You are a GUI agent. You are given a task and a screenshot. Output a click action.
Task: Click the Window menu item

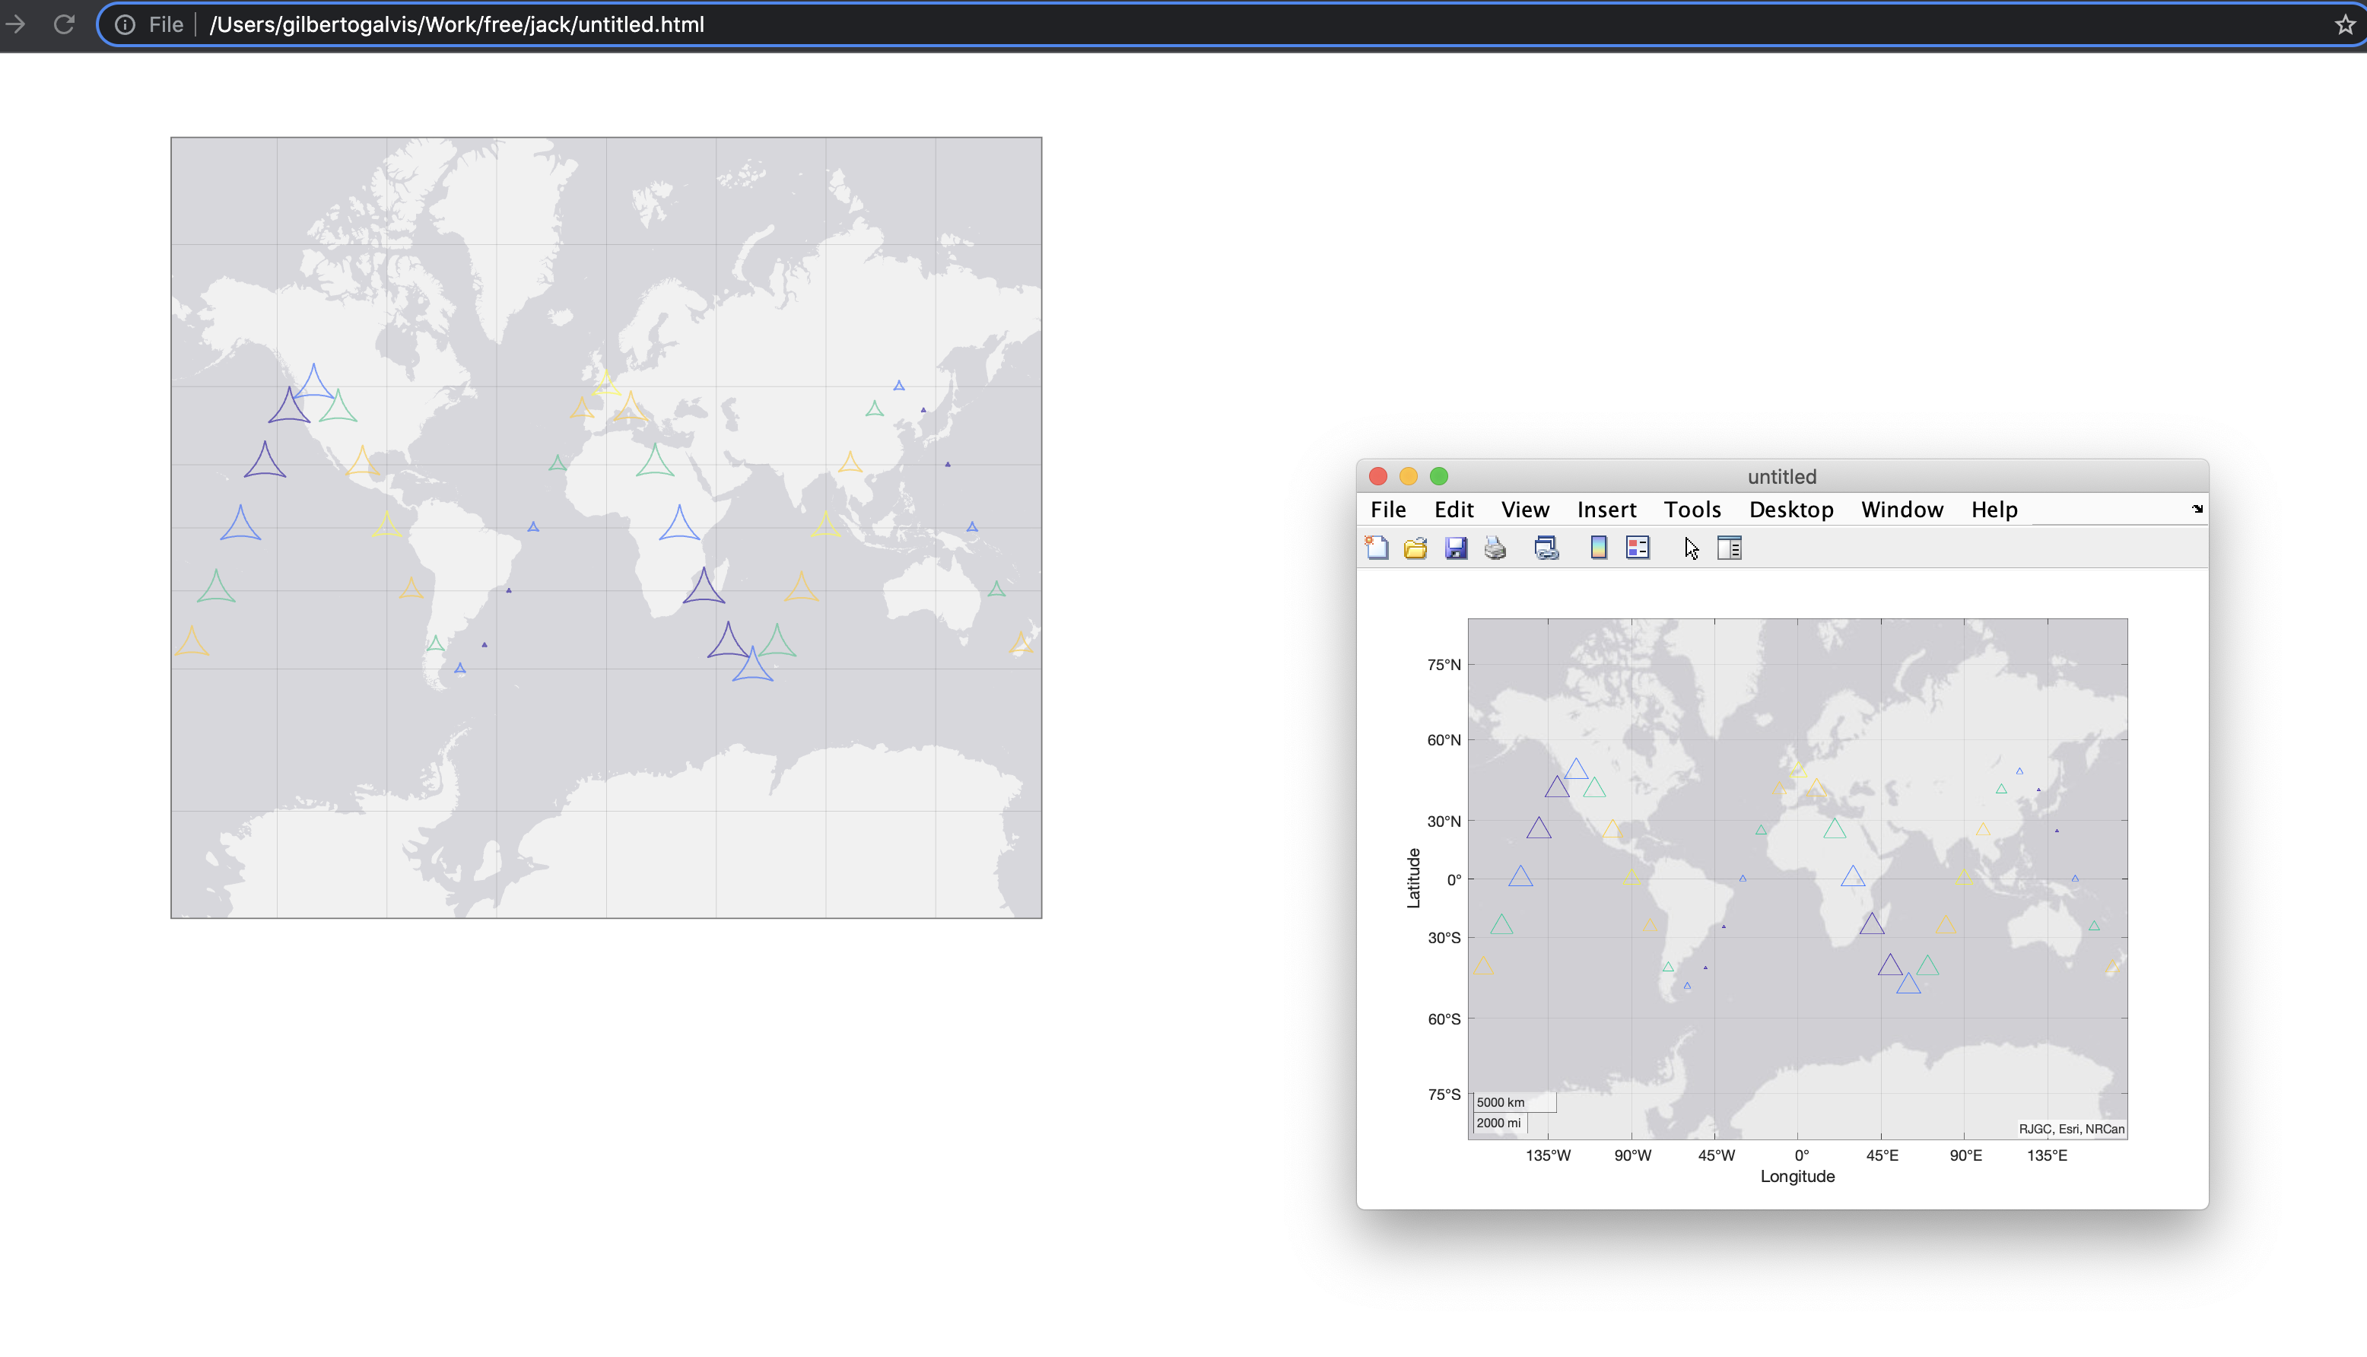pos(1901,509)
